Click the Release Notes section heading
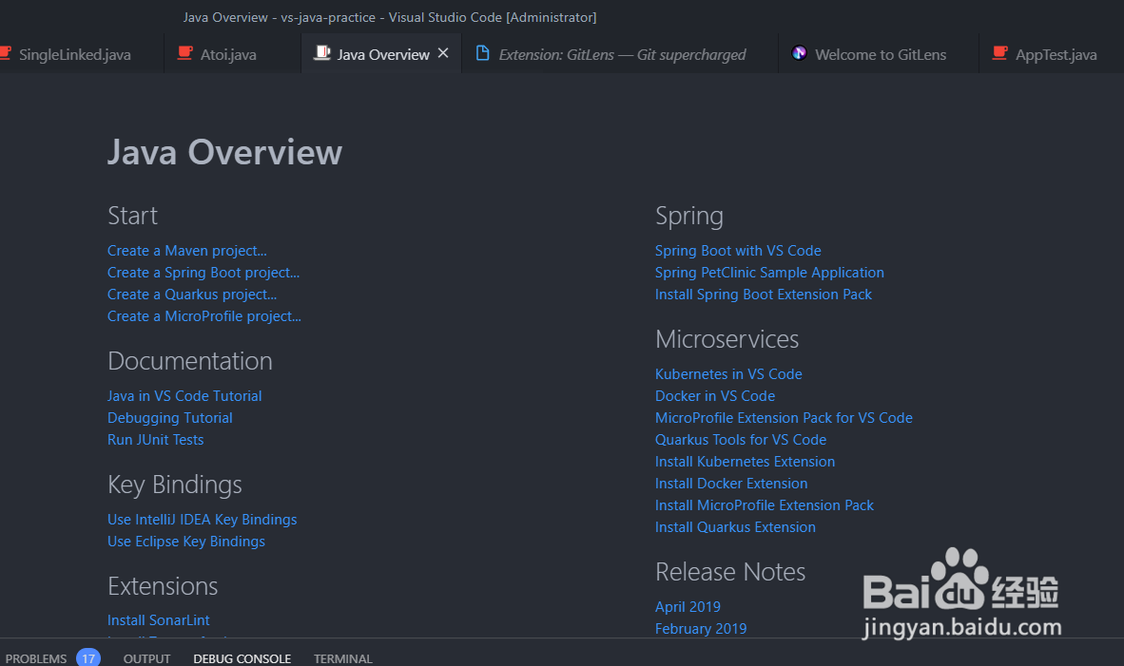Screen dimensions: 1124x666 click(730, 572)
